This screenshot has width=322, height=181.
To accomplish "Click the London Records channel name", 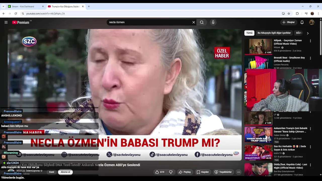I will (x=281, y=65).
